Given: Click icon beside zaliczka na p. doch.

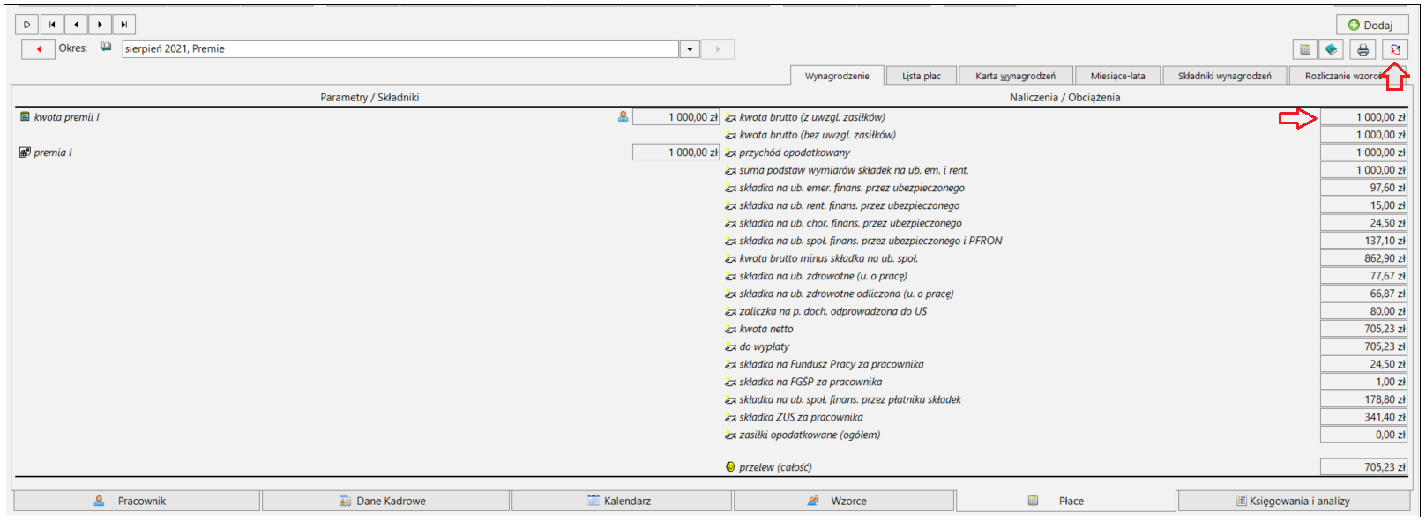Looking at the screenshot, I should pyautogui.click(x=730, y=311).
